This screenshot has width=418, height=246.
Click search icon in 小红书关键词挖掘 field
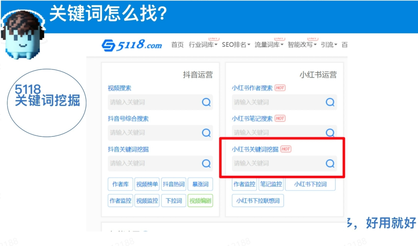click(x=330, y=163)
